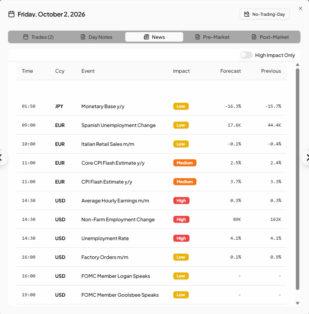Open the Post-Market tab
The width and height of the screenshot is (309, 314).
pos(270,37)
